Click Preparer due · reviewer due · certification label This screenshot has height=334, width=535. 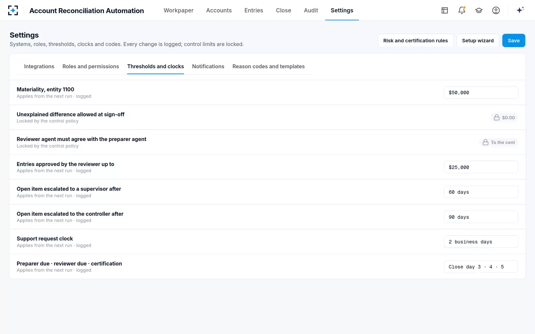point(69,263)
